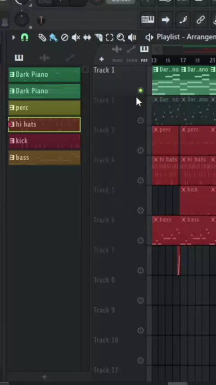Screen dimensions: 216x385
Task: Select the small red clip on Track 7
Action: click(x=179, y=261)
